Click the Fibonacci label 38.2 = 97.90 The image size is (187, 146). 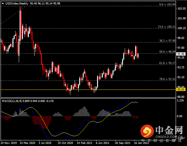[167, 41]
